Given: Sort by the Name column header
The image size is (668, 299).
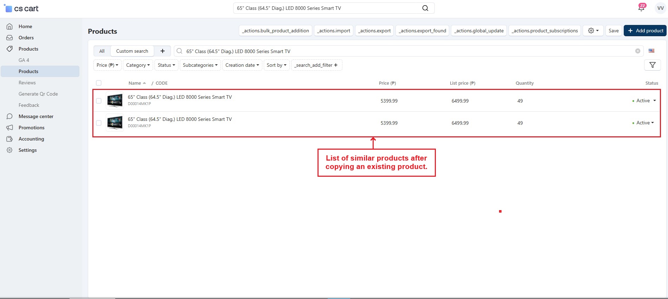Looking at the screenshot, I should click(135, 83).
